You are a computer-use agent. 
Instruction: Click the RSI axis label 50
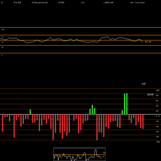(x=2, y=42)
